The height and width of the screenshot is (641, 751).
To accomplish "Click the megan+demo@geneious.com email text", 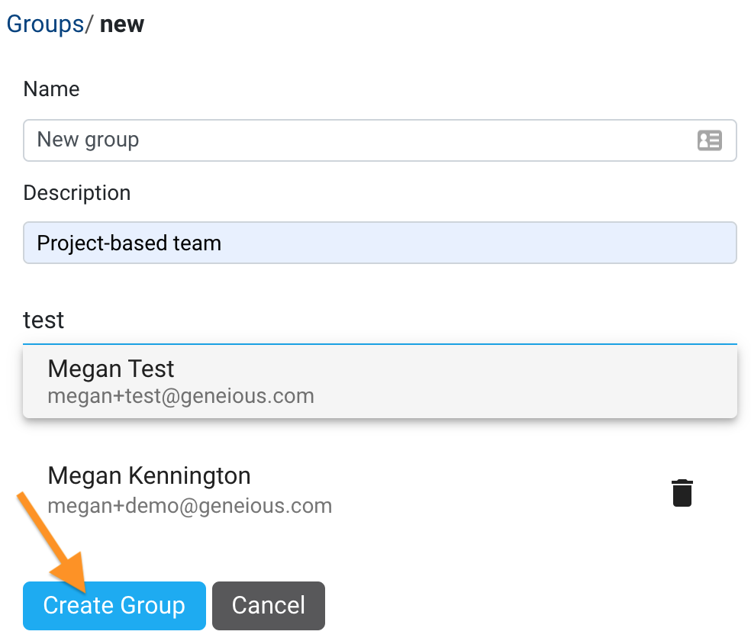I will 190,505.
